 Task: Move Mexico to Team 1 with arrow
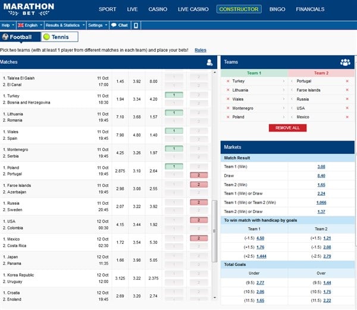pos(292,117)
